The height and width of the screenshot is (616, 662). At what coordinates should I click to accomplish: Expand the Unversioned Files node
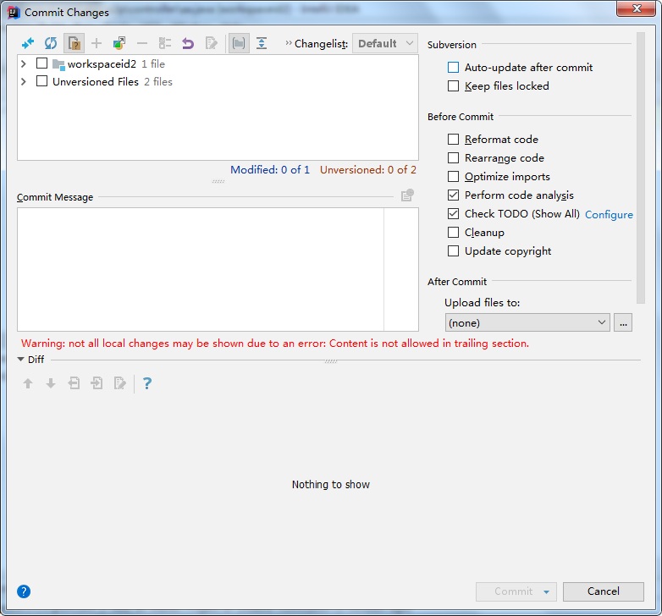click(x=24, y=81)
